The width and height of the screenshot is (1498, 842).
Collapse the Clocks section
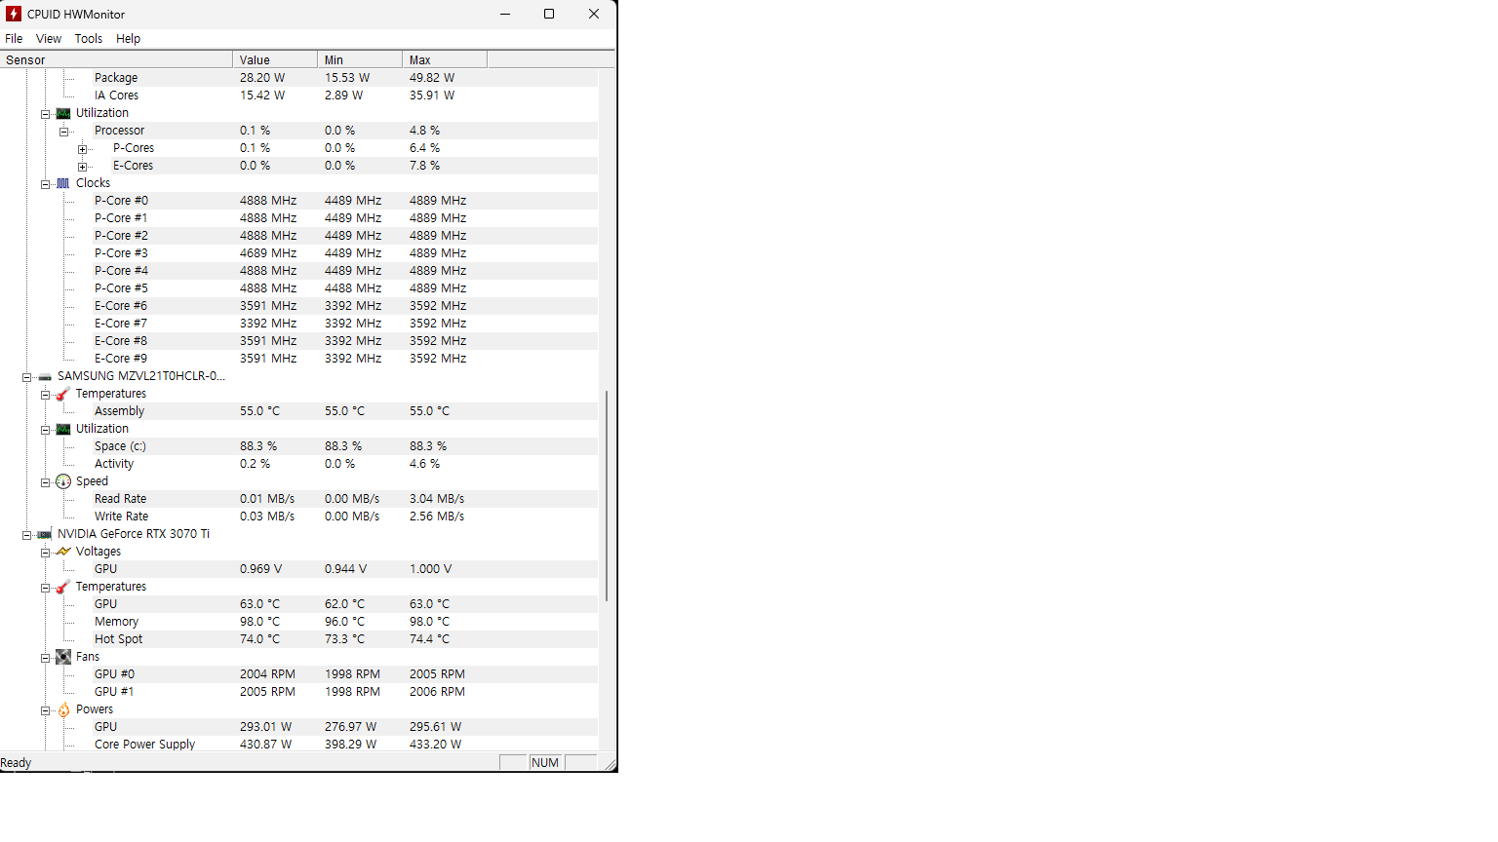pyautogui.click(x=45, y=184)
